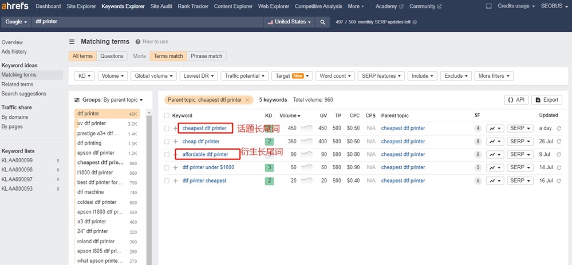Open trend chart dropdown for cheapest dtf printer

[x=495, y=129]
